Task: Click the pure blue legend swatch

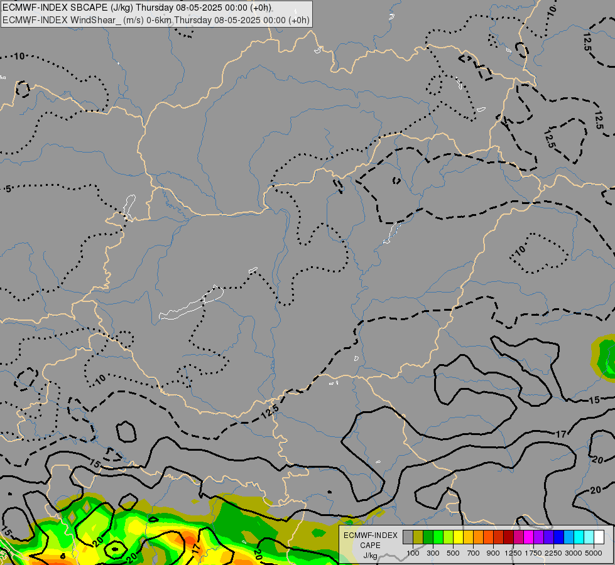Action: [x=559, y=537]
